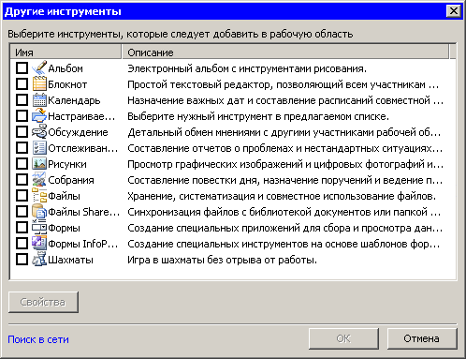
Task: Check the Альбом checkbox
Action: pos(22,67)
